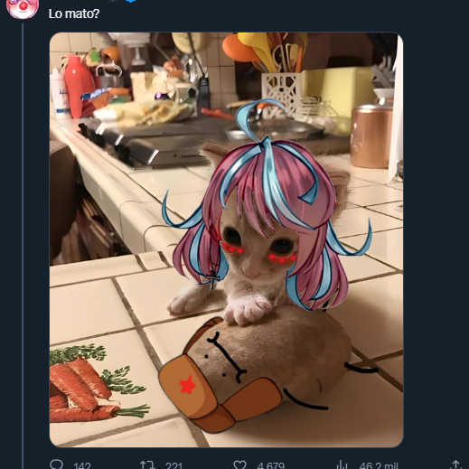This screenshot has height=469, width=469.
Task: Open the author's clown profile avatar
Action: coord(23,8)
